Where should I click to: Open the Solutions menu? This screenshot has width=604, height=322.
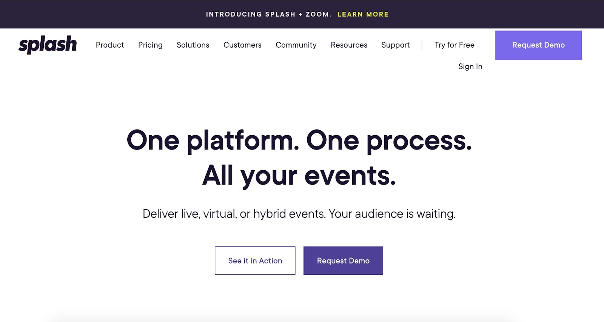193,45
